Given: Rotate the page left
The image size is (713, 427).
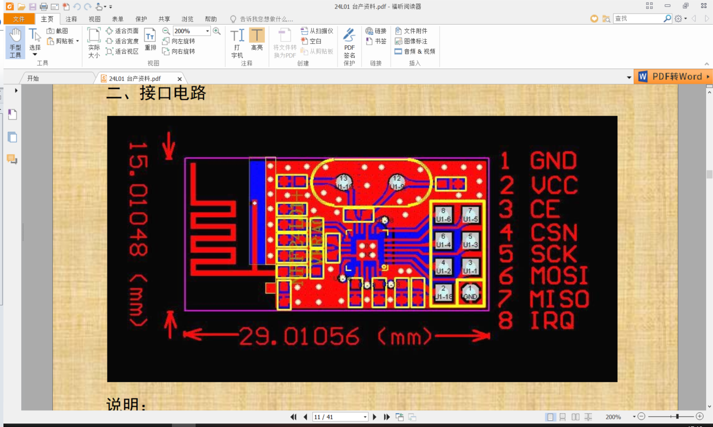Looking at the screenshot, I should [x=178, y=41].
